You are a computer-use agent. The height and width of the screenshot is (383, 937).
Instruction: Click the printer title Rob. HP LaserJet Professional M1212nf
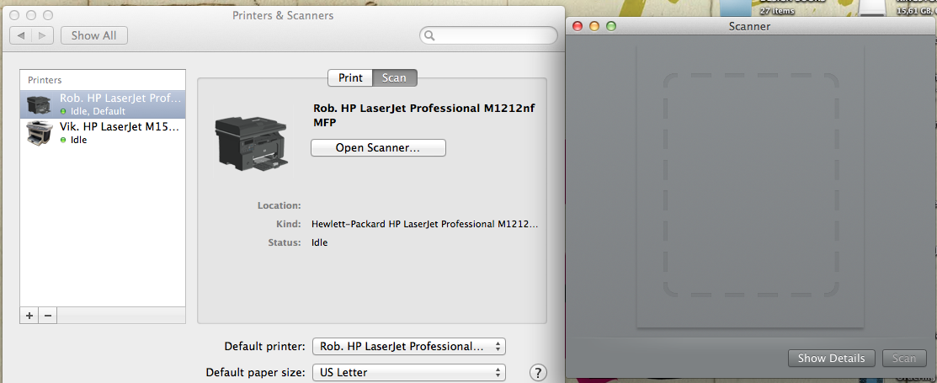(x=423, y=115)
